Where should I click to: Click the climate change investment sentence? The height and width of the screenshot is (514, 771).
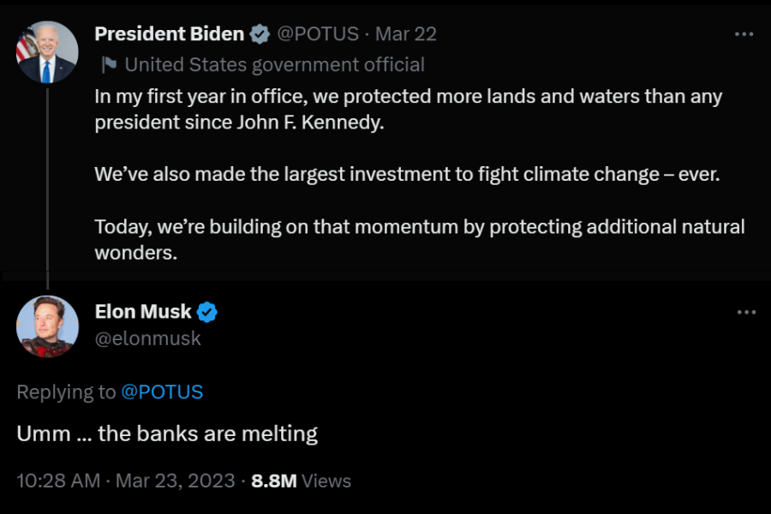point(408,175)
